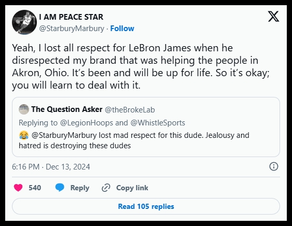The height and width of the screenshot is (226, 292).
Task: Open quoted tweet about jealousy and hatred
Action: [146, 127]
